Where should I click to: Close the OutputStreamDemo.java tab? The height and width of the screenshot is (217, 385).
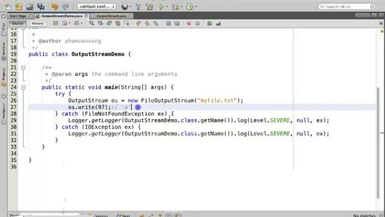coord(86,16)
